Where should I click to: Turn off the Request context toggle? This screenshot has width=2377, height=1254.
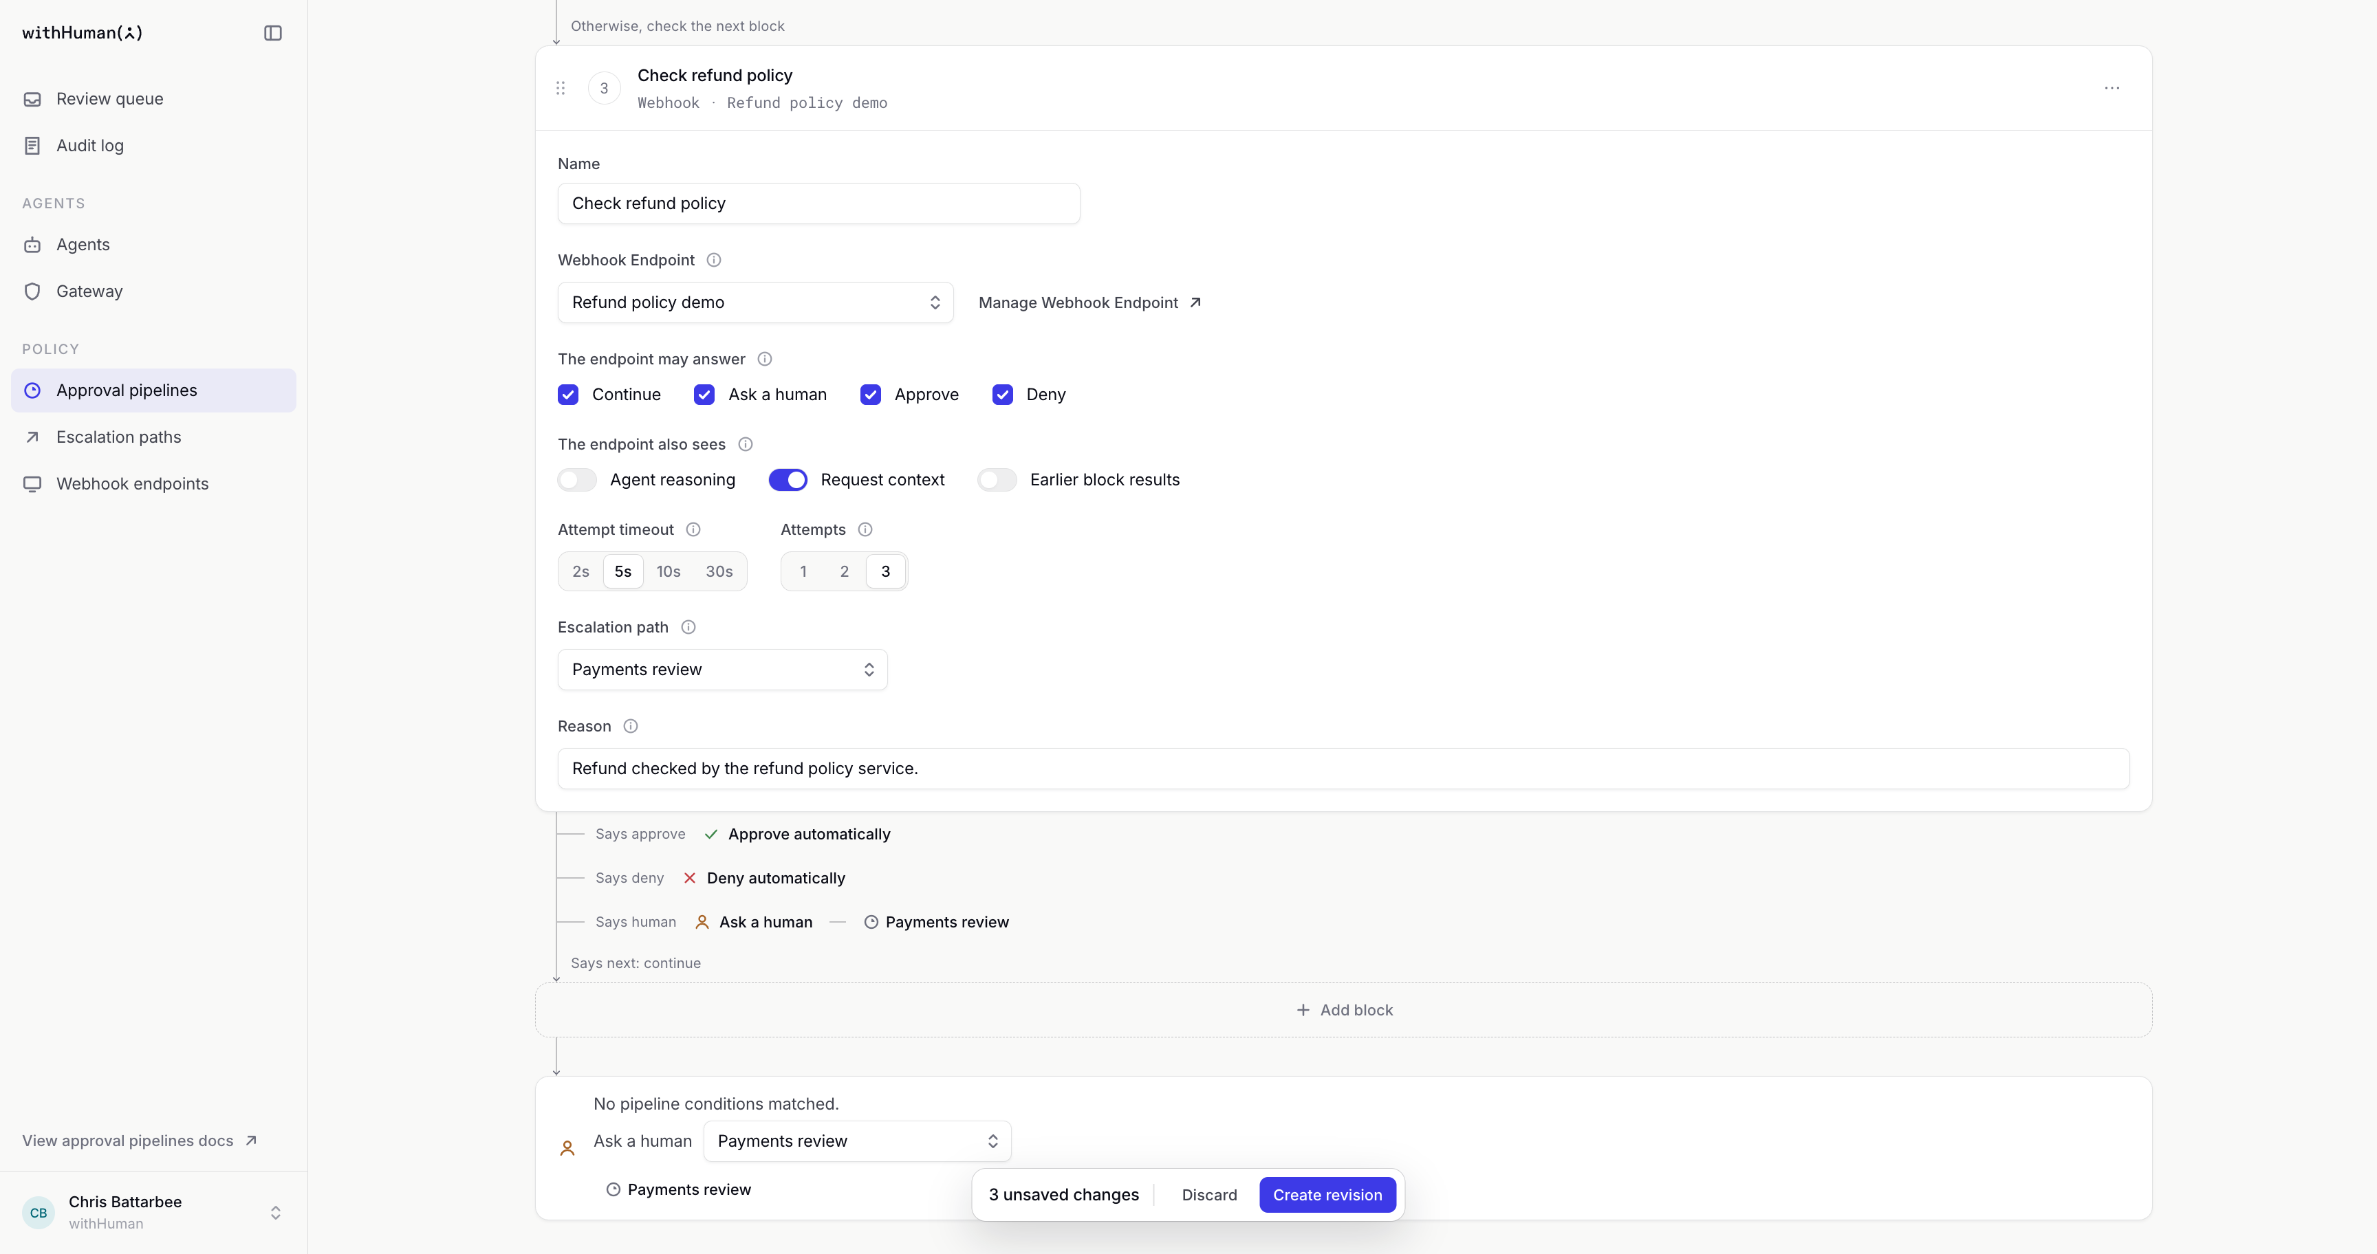[x=788, y=479]
